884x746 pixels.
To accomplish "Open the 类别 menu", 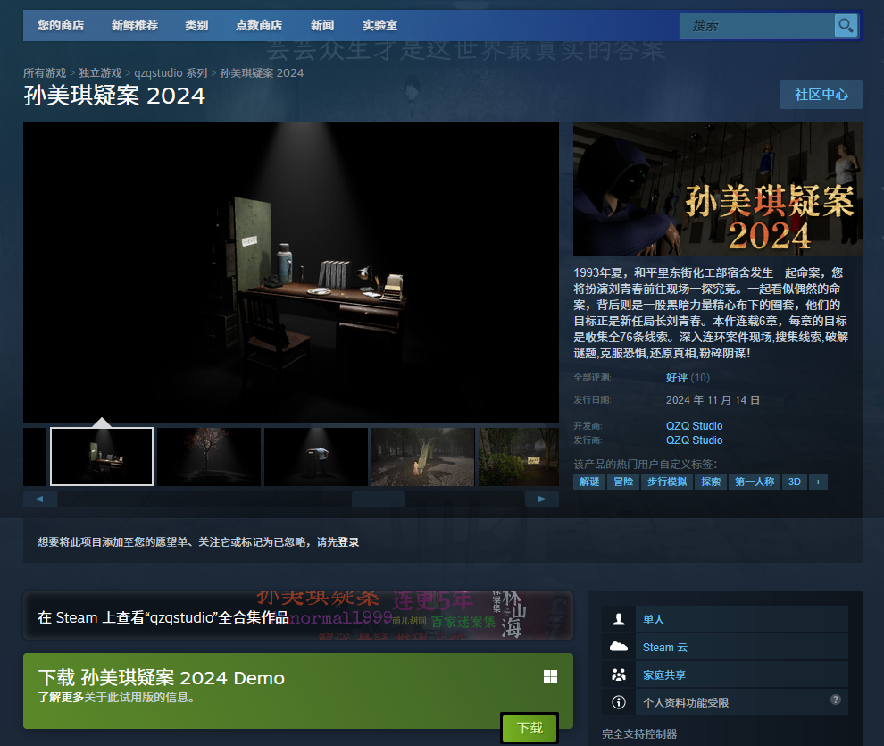I will pos(196,25).
